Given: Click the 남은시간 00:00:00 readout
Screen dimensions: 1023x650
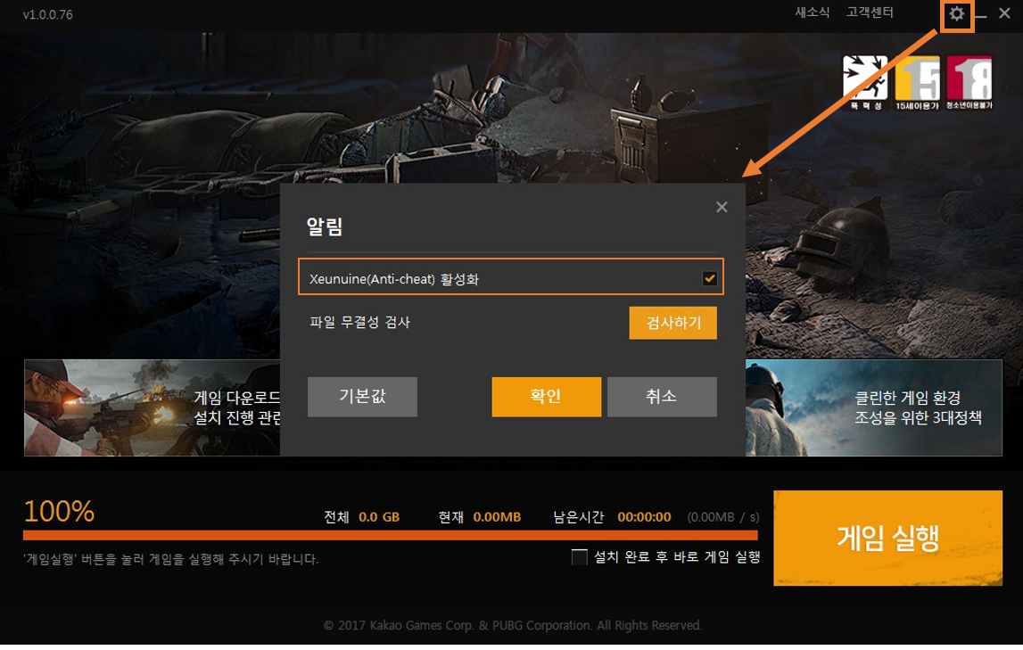Looking at the screenshot, I should coord(612,517).
